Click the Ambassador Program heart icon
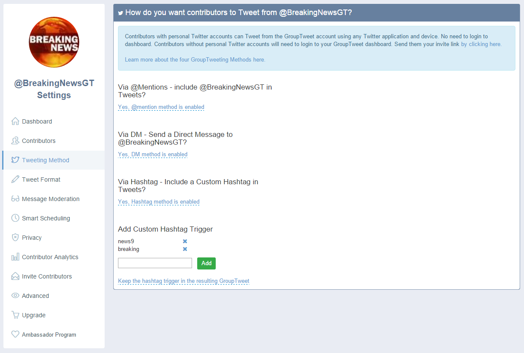The height and width of the screenshot is (353, 524). 15,334
